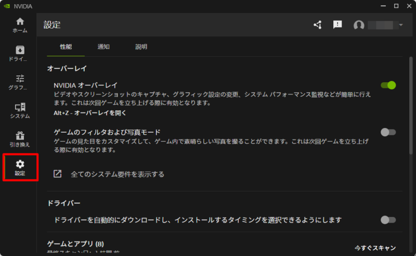Close the NVIDIA window
The height and width of the screenshot is (256, 416).
pyautogui.click(x=409, y=6)
